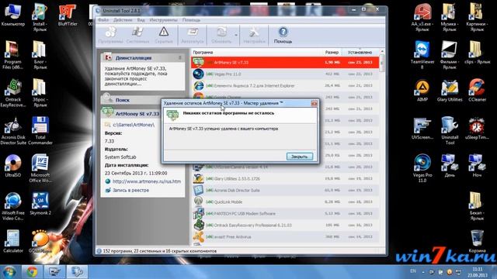The image size is (497, 279).
Task: Click the Windows Start button
Action: [x=9, y=272]
